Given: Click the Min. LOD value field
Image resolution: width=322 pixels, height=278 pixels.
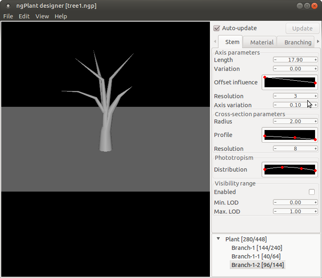Looking at the screenshot, I should click(295, 203).
